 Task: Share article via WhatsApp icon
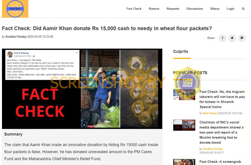[x=242, y=38]
